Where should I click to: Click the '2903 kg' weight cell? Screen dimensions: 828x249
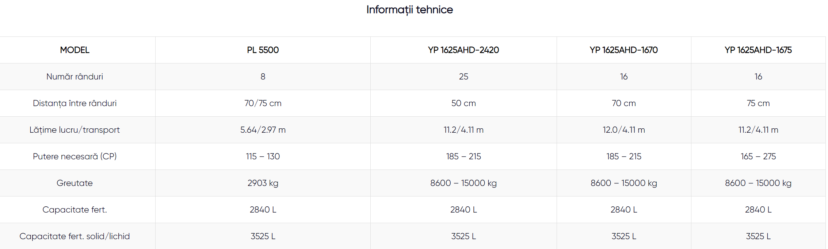[x=263, y=183]
